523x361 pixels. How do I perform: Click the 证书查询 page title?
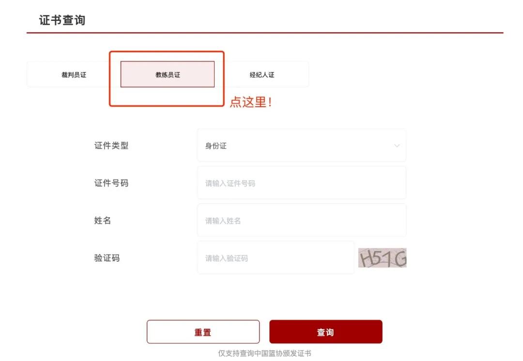62,20
